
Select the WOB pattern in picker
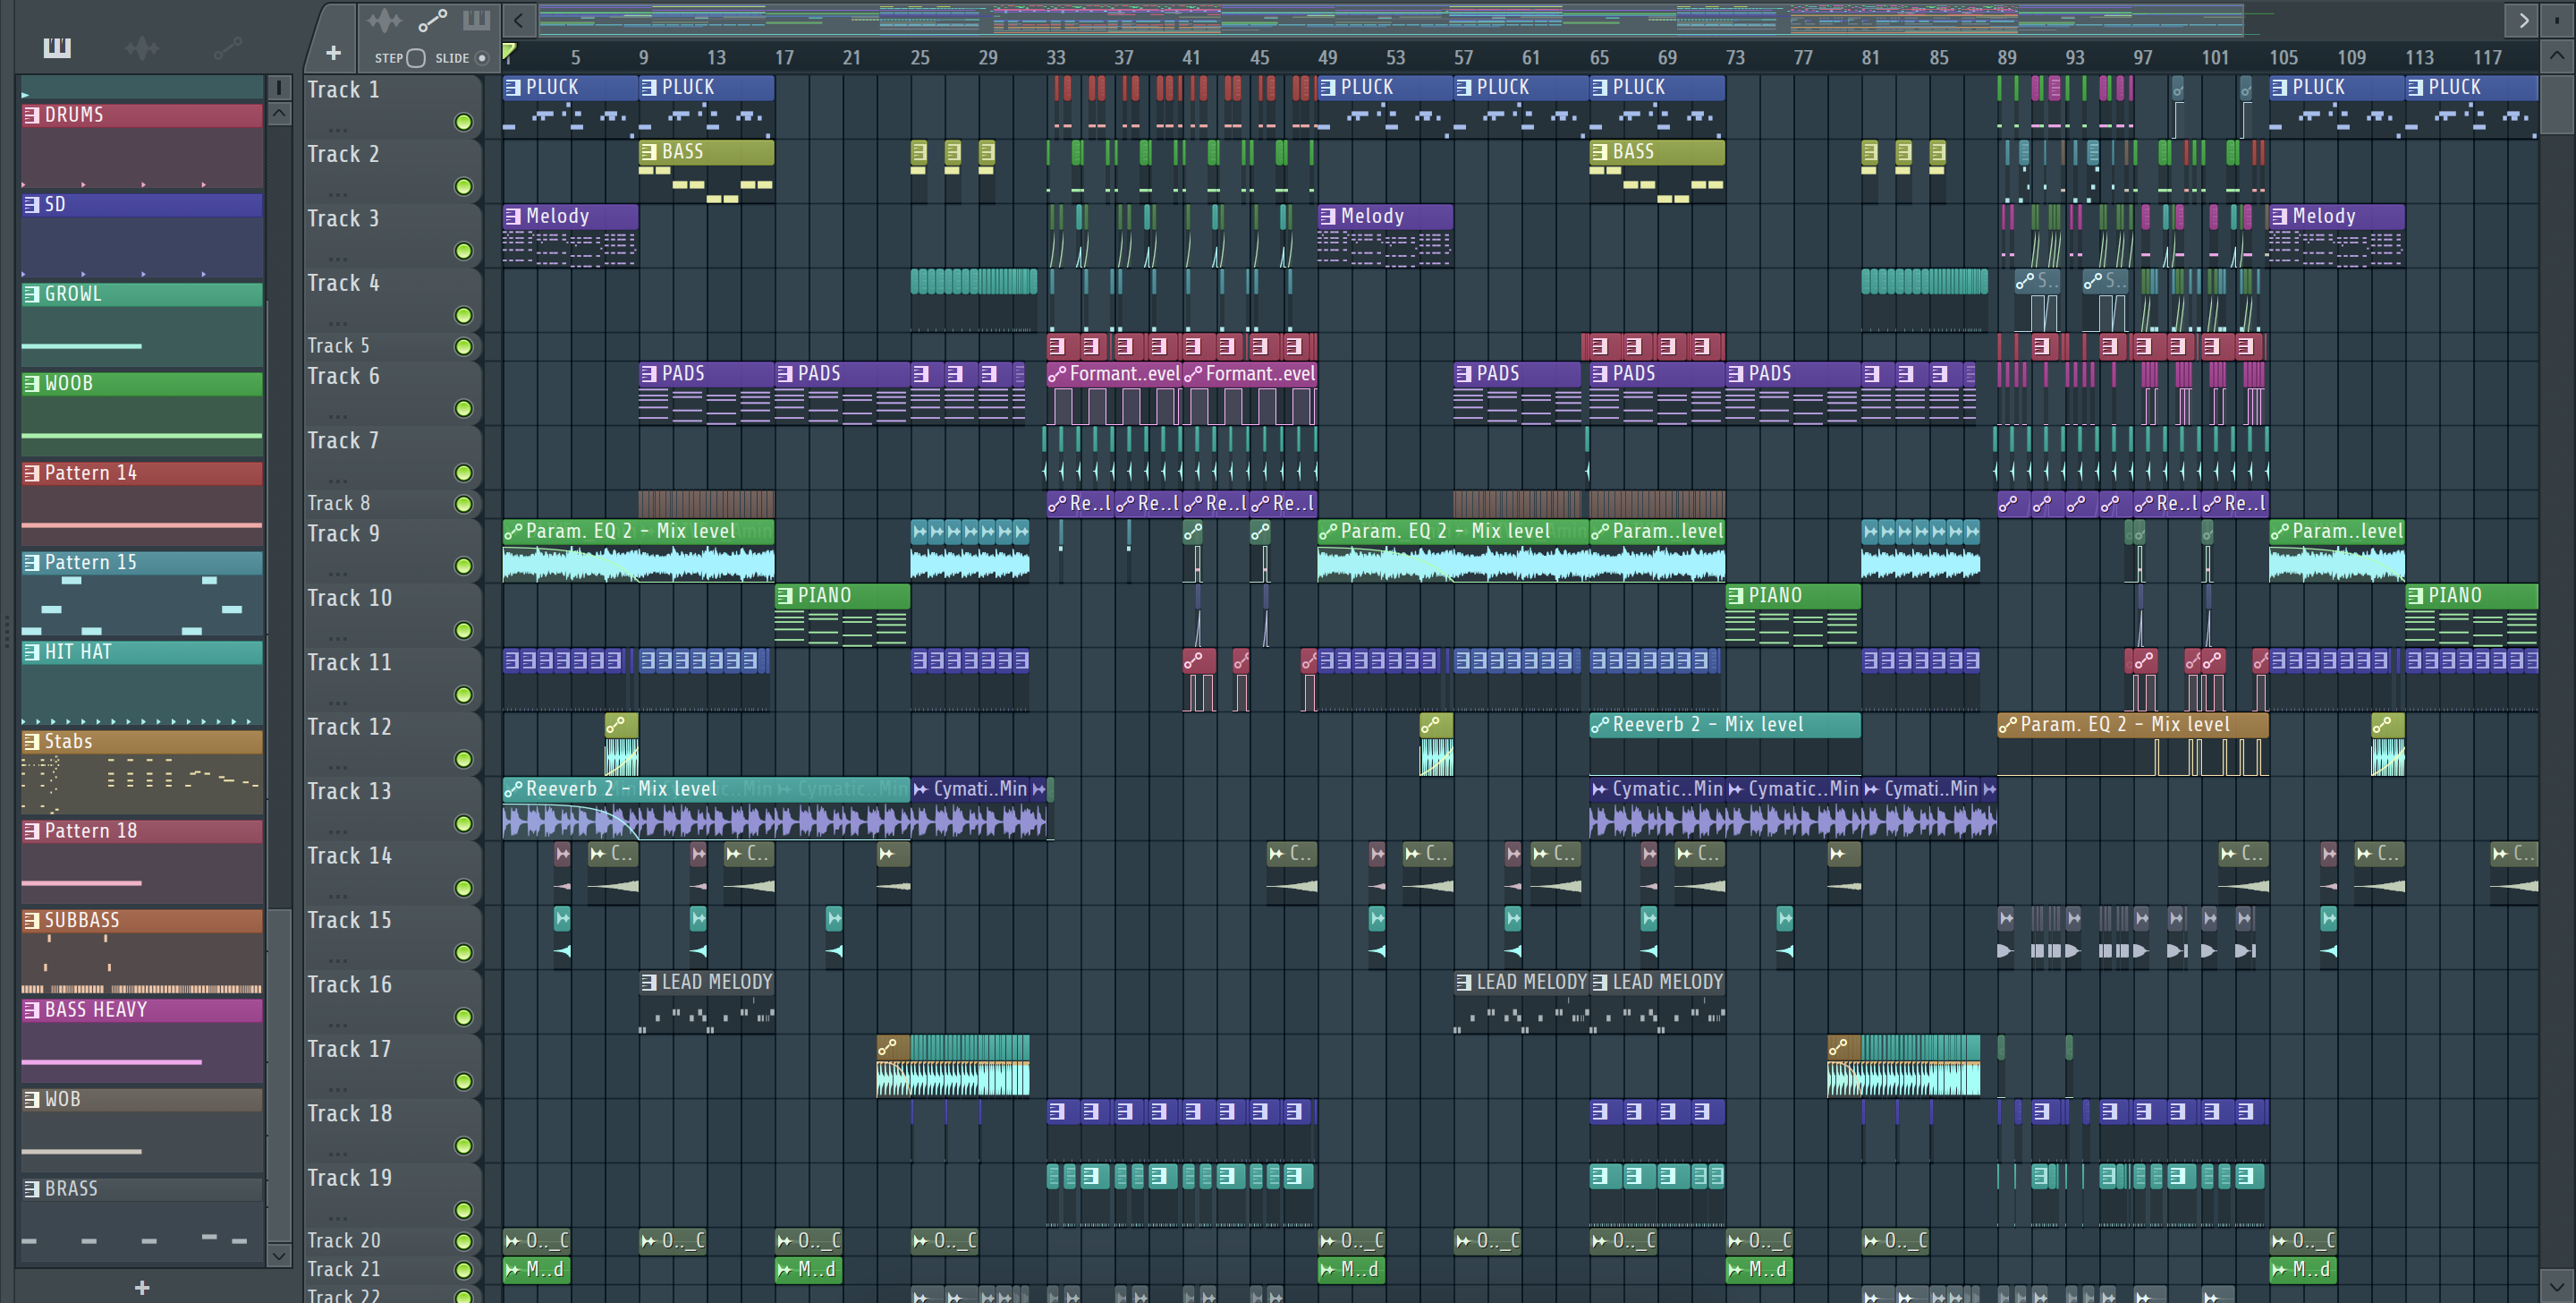click(x=142, y=1130)
